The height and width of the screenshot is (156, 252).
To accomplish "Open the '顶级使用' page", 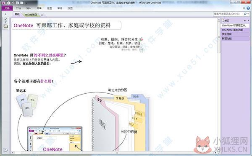I will pos(235,34).
